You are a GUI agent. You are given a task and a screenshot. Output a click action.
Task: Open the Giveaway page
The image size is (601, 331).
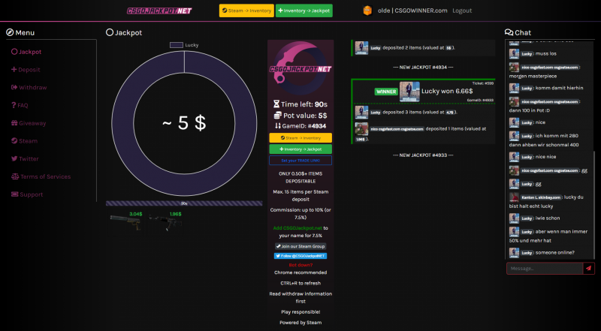[x=29, y=123]
